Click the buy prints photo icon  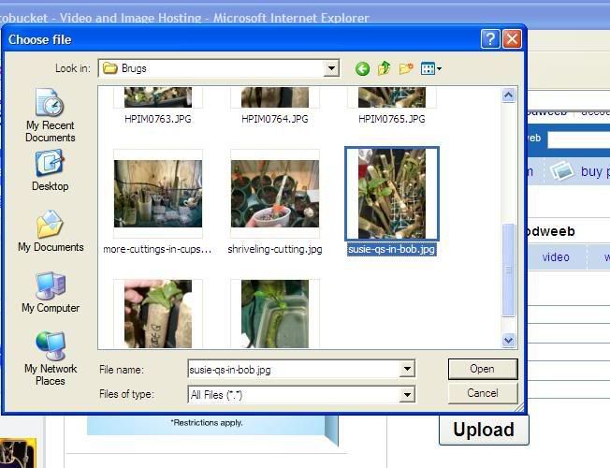[x=561, y=171]
